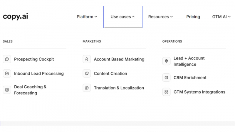Open GTM Systems Integrations link

coord(199,92)
